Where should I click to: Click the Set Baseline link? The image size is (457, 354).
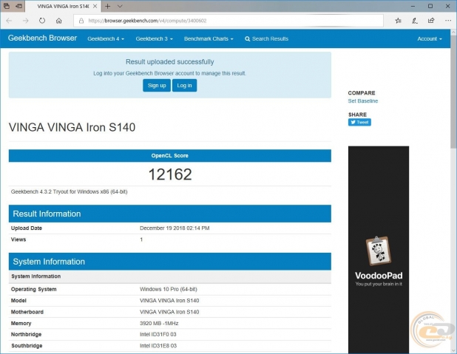click(x=363, y=101)
